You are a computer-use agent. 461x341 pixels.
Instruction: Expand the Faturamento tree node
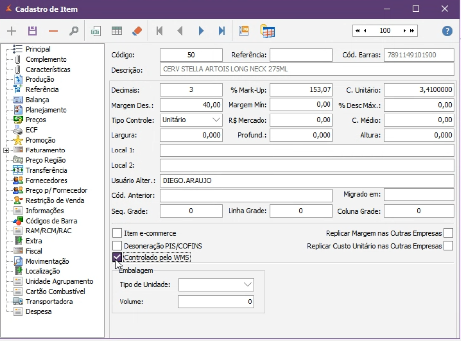(6, 150)
